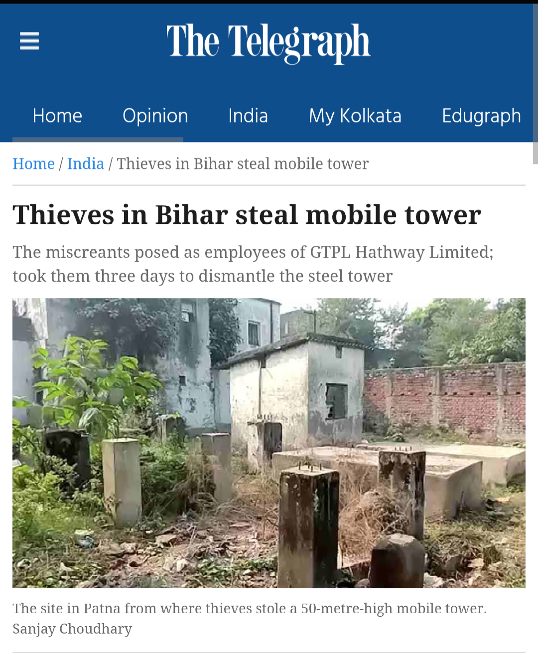This screenshot has width=538, height=657.
Task: Click the page scrollbar on right edge
Action: (535, 85)
